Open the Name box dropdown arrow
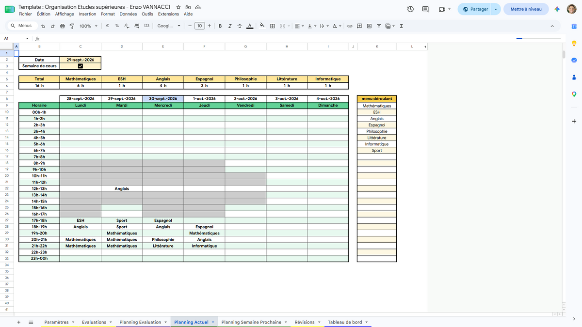 tap(27, 38)
